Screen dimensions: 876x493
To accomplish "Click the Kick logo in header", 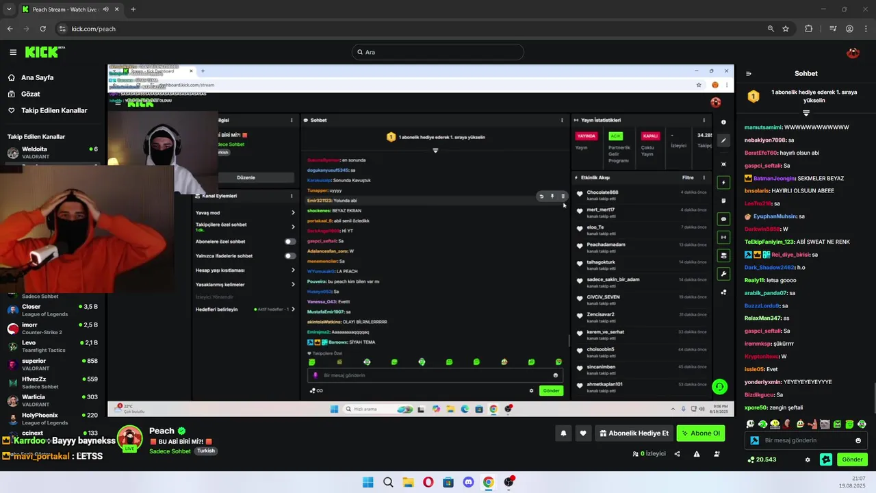I will (x=44, y=52).
